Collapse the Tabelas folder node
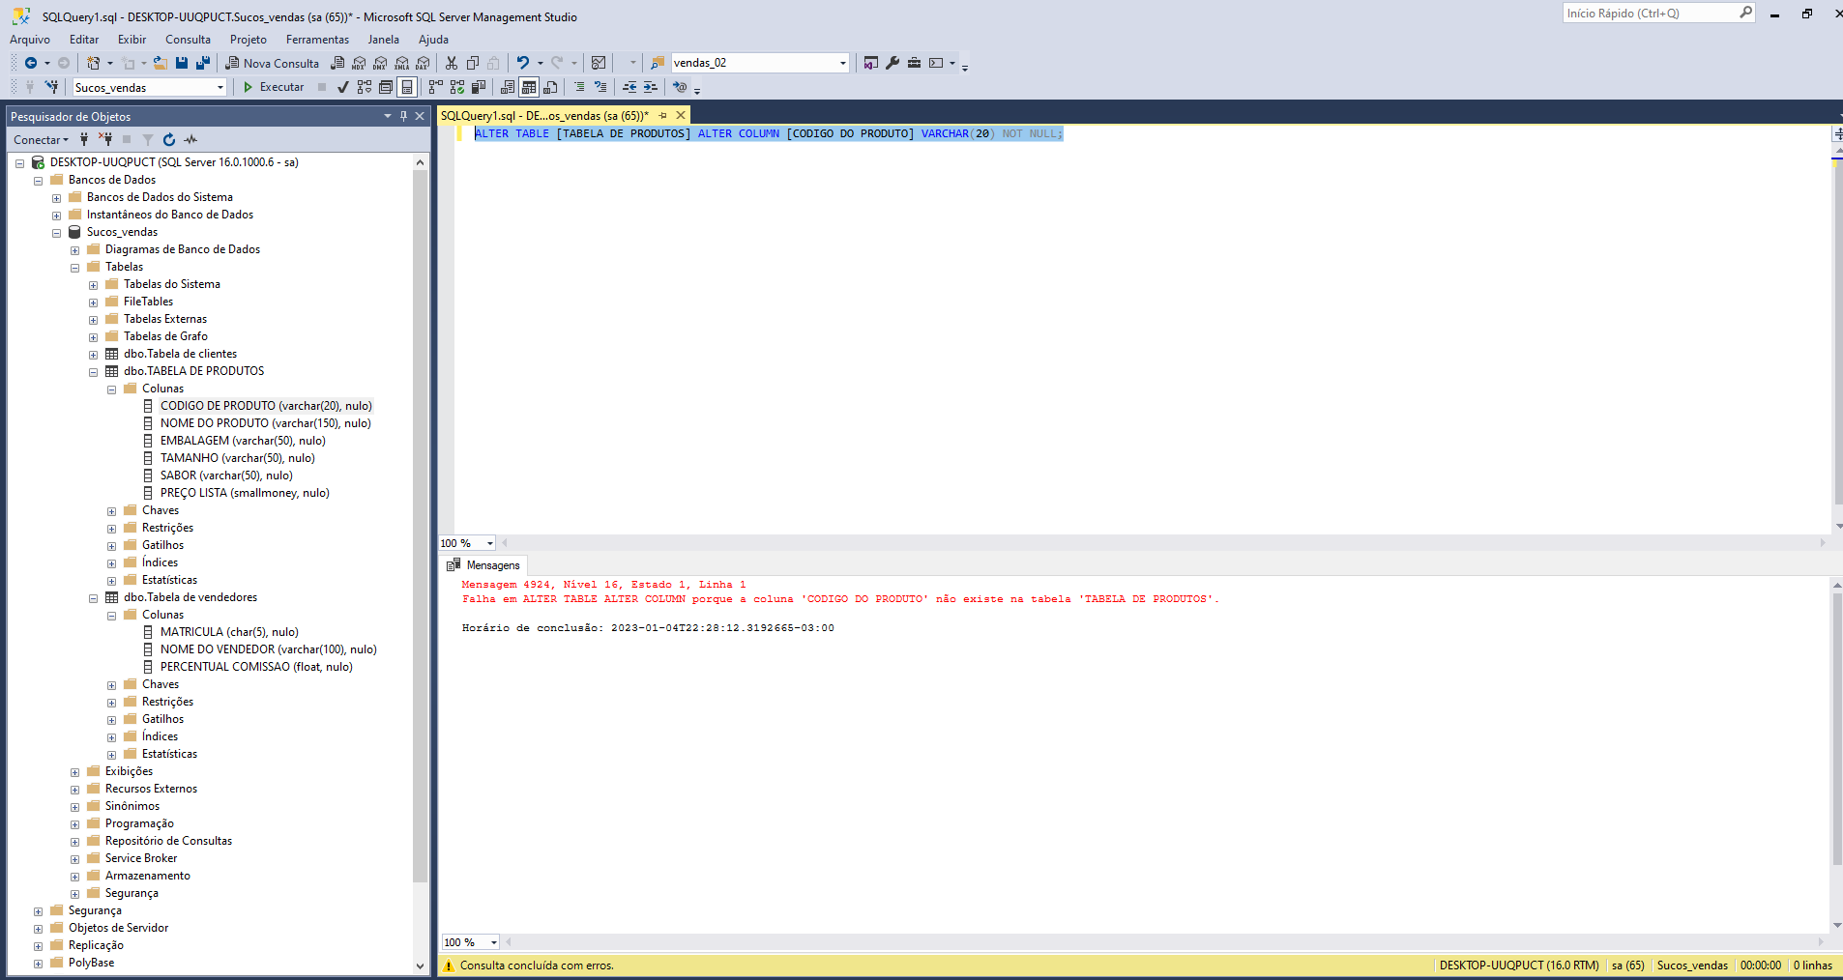This screenshot has width=1843, height=980. (x=75, y=268)
